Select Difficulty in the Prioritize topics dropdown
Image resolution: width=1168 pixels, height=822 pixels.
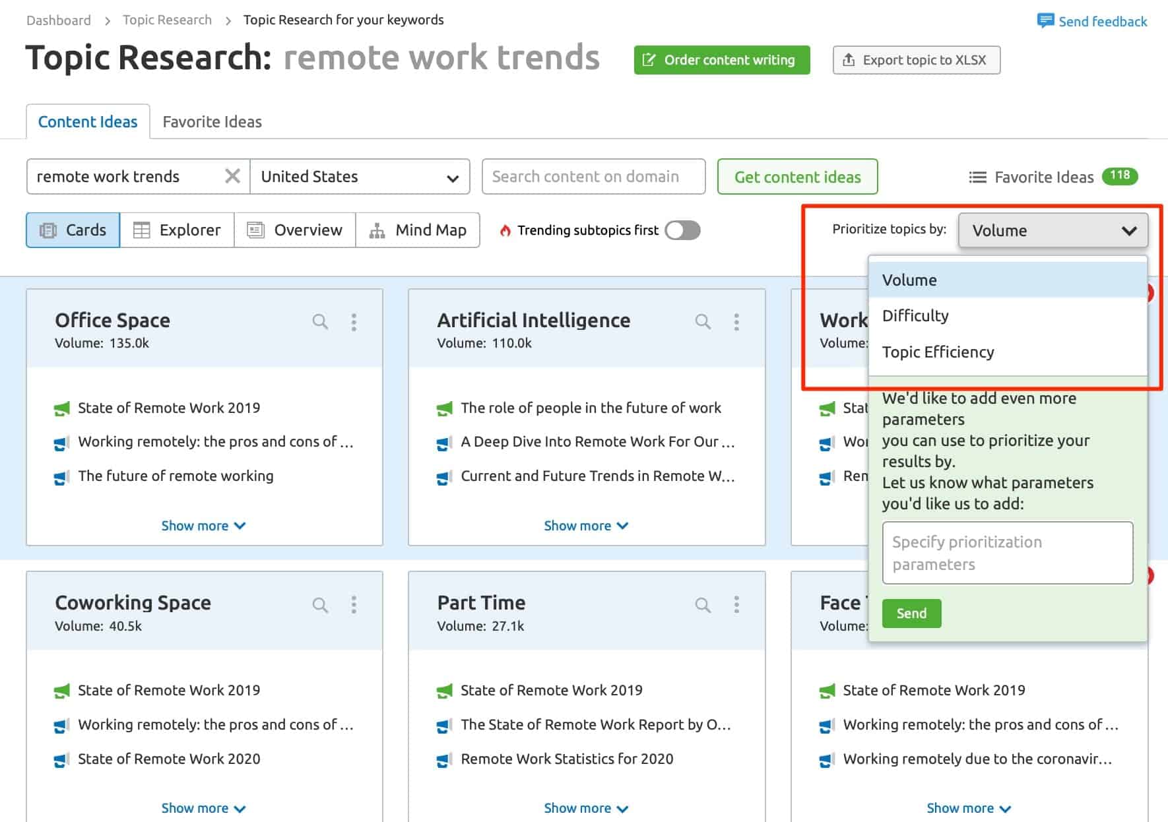(915, 315)
